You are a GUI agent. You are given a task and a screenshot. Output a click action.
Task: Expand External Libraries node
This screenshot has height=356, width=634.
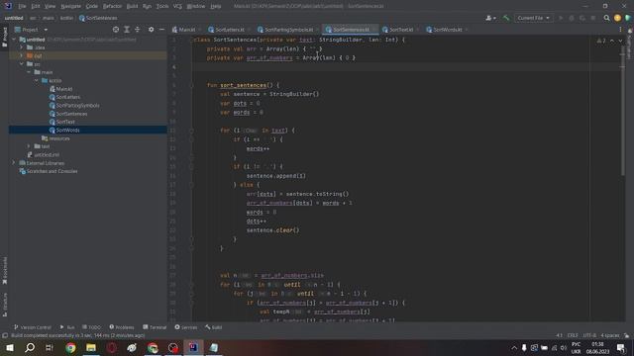14,162
